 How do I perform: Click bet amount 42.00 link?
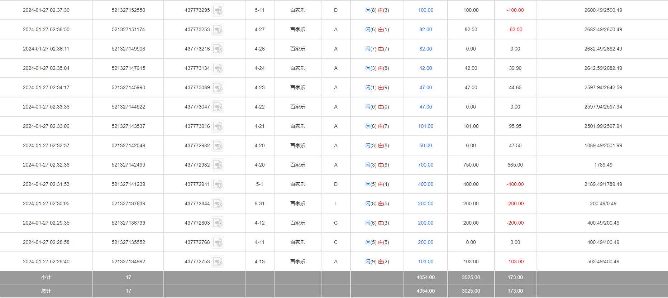point(426,68)
